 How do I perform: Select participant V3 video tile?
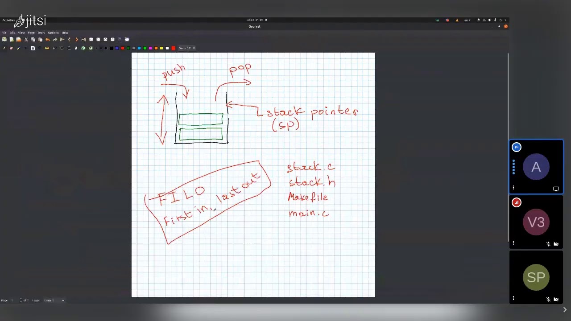(536, 222)
